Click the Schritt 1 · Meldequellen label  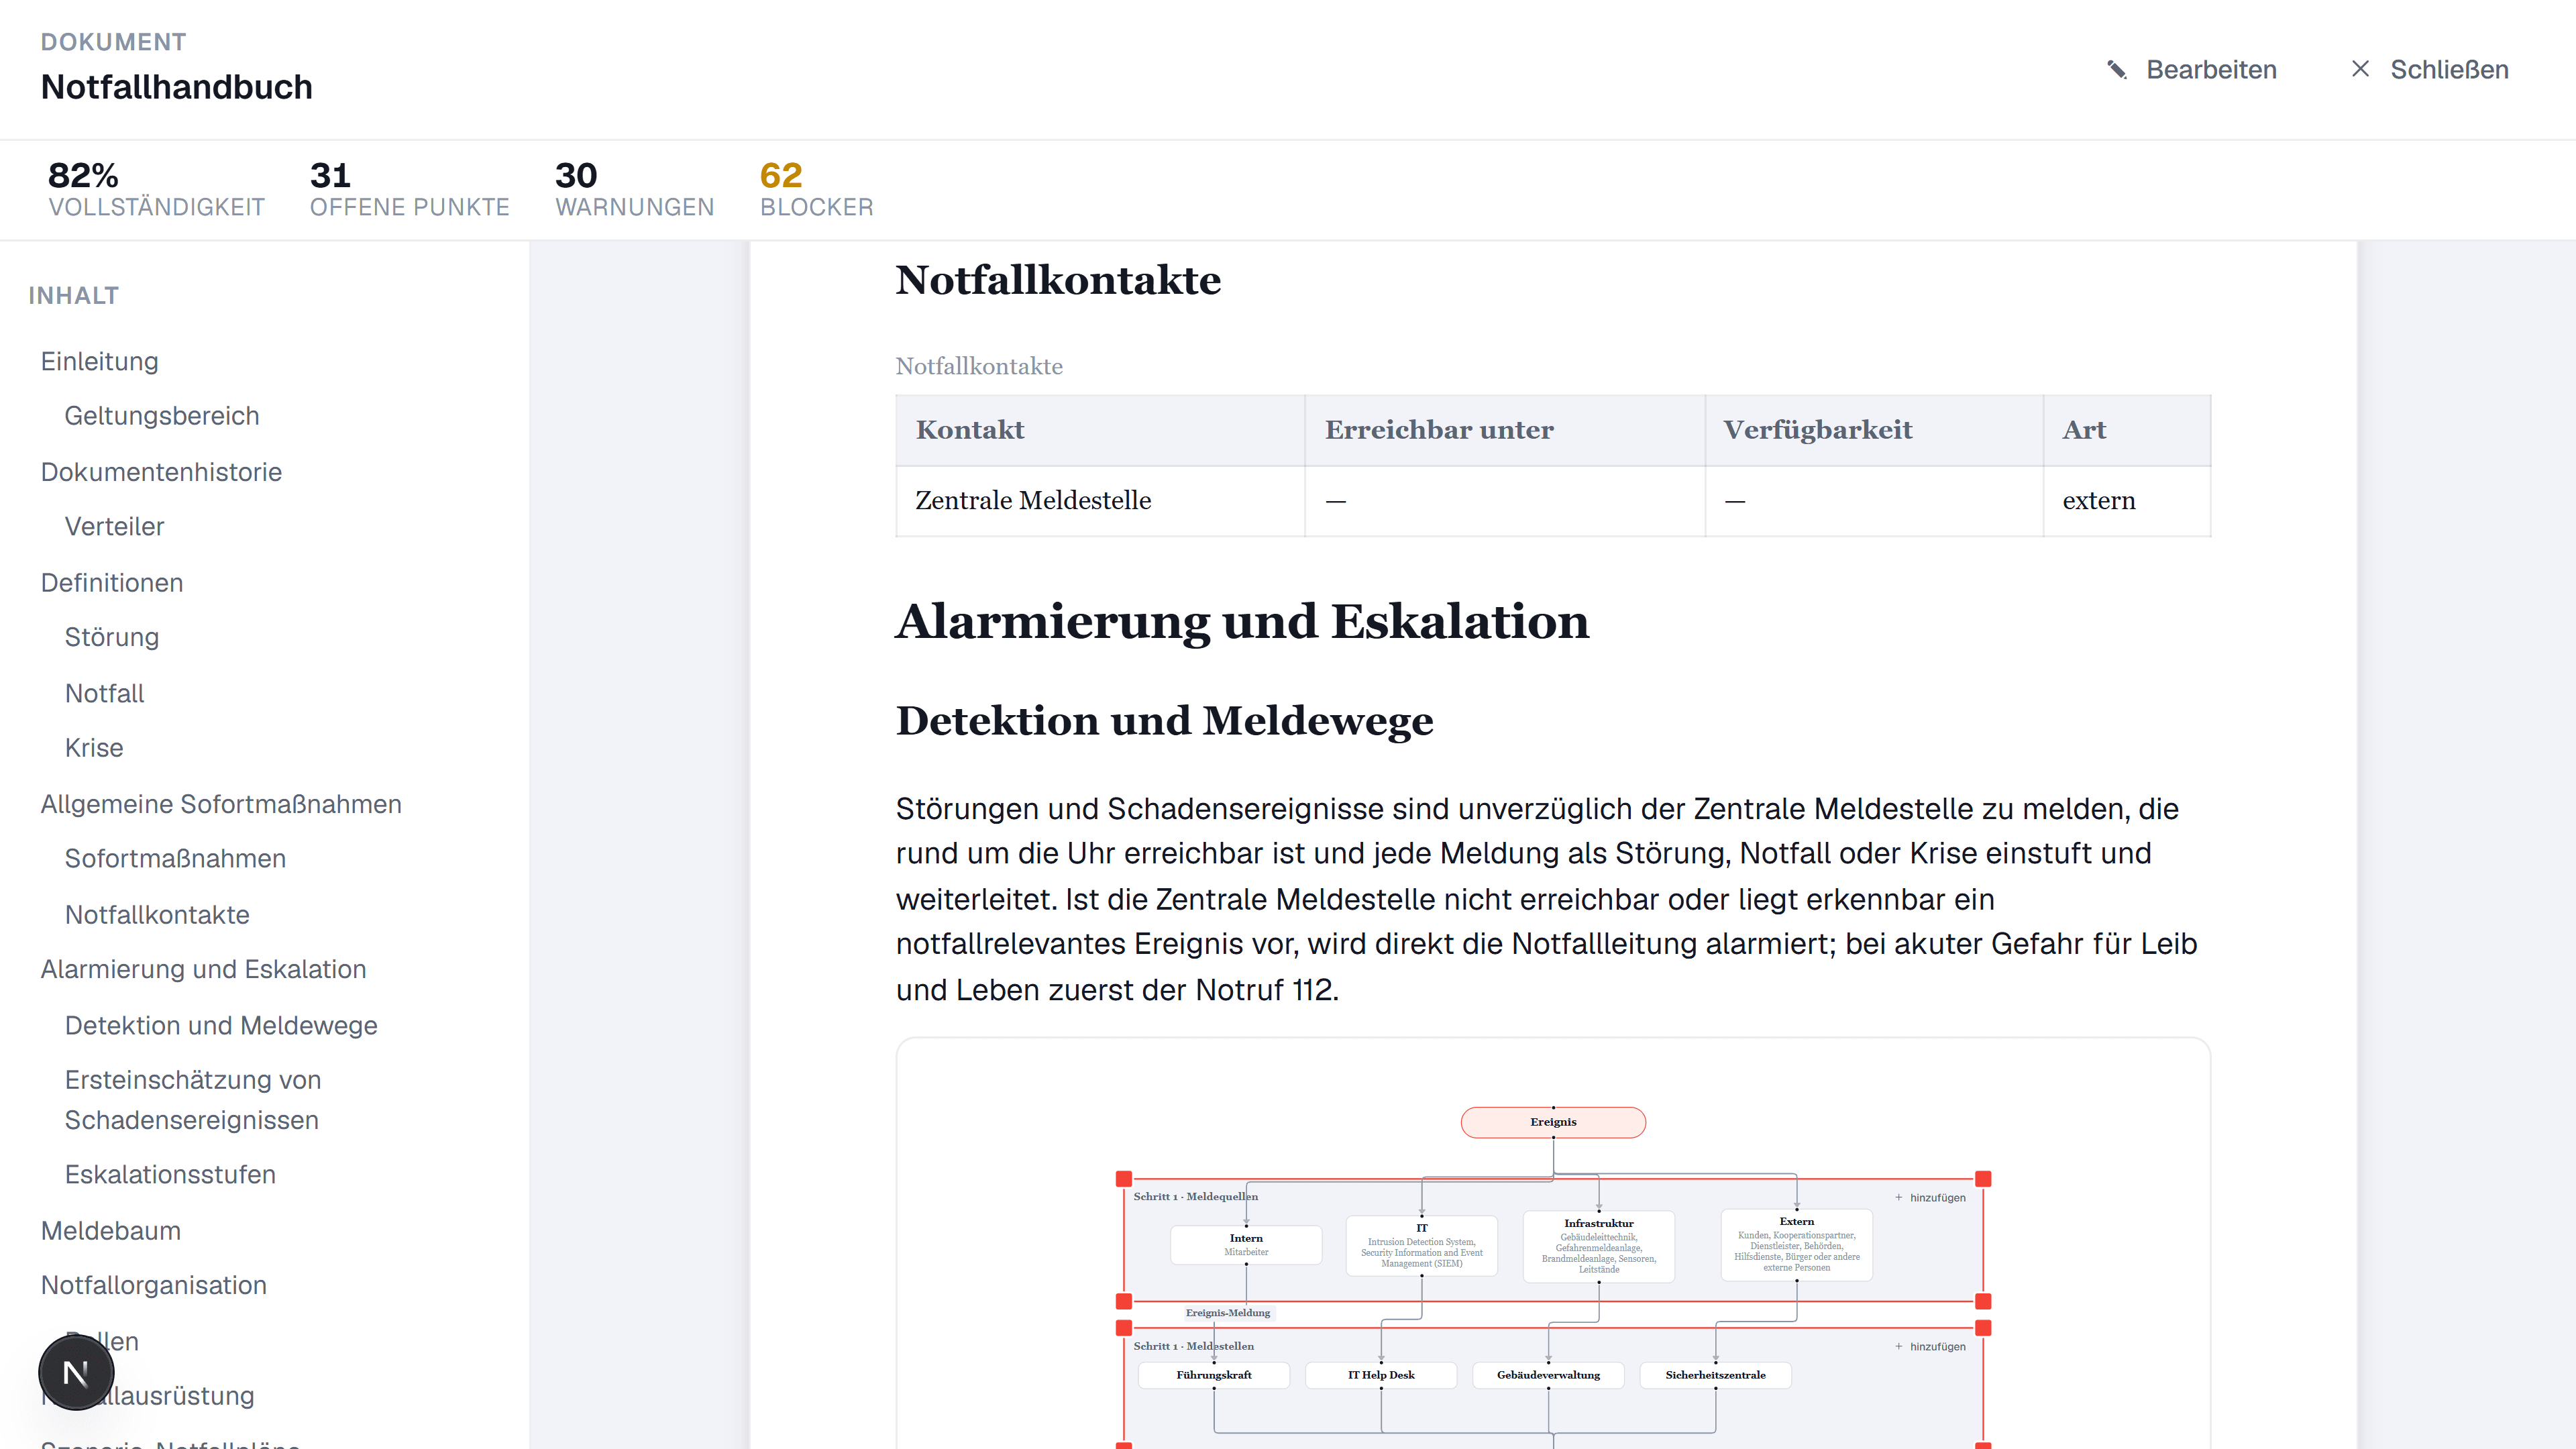tap(1196, 1196)
